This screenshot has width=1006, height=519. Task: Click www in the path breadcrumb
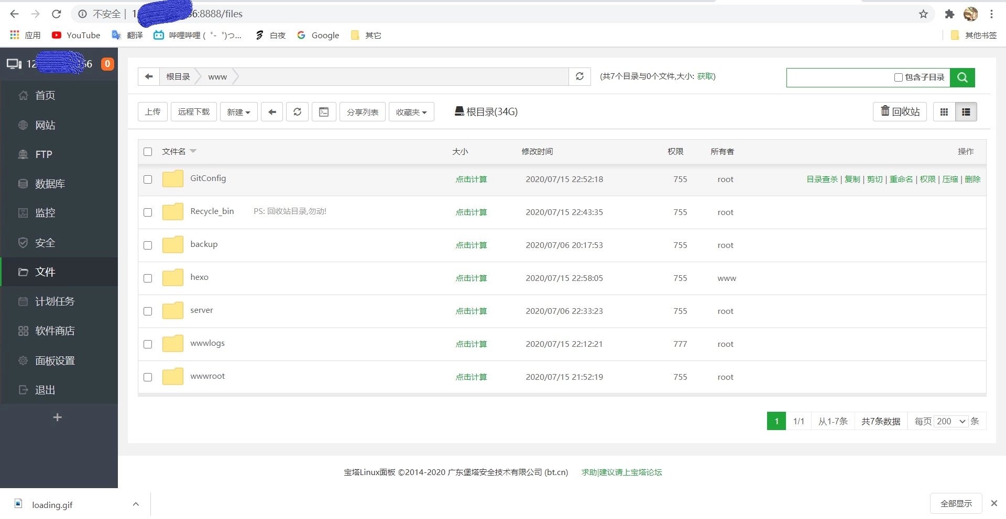[x=217, y=76]
